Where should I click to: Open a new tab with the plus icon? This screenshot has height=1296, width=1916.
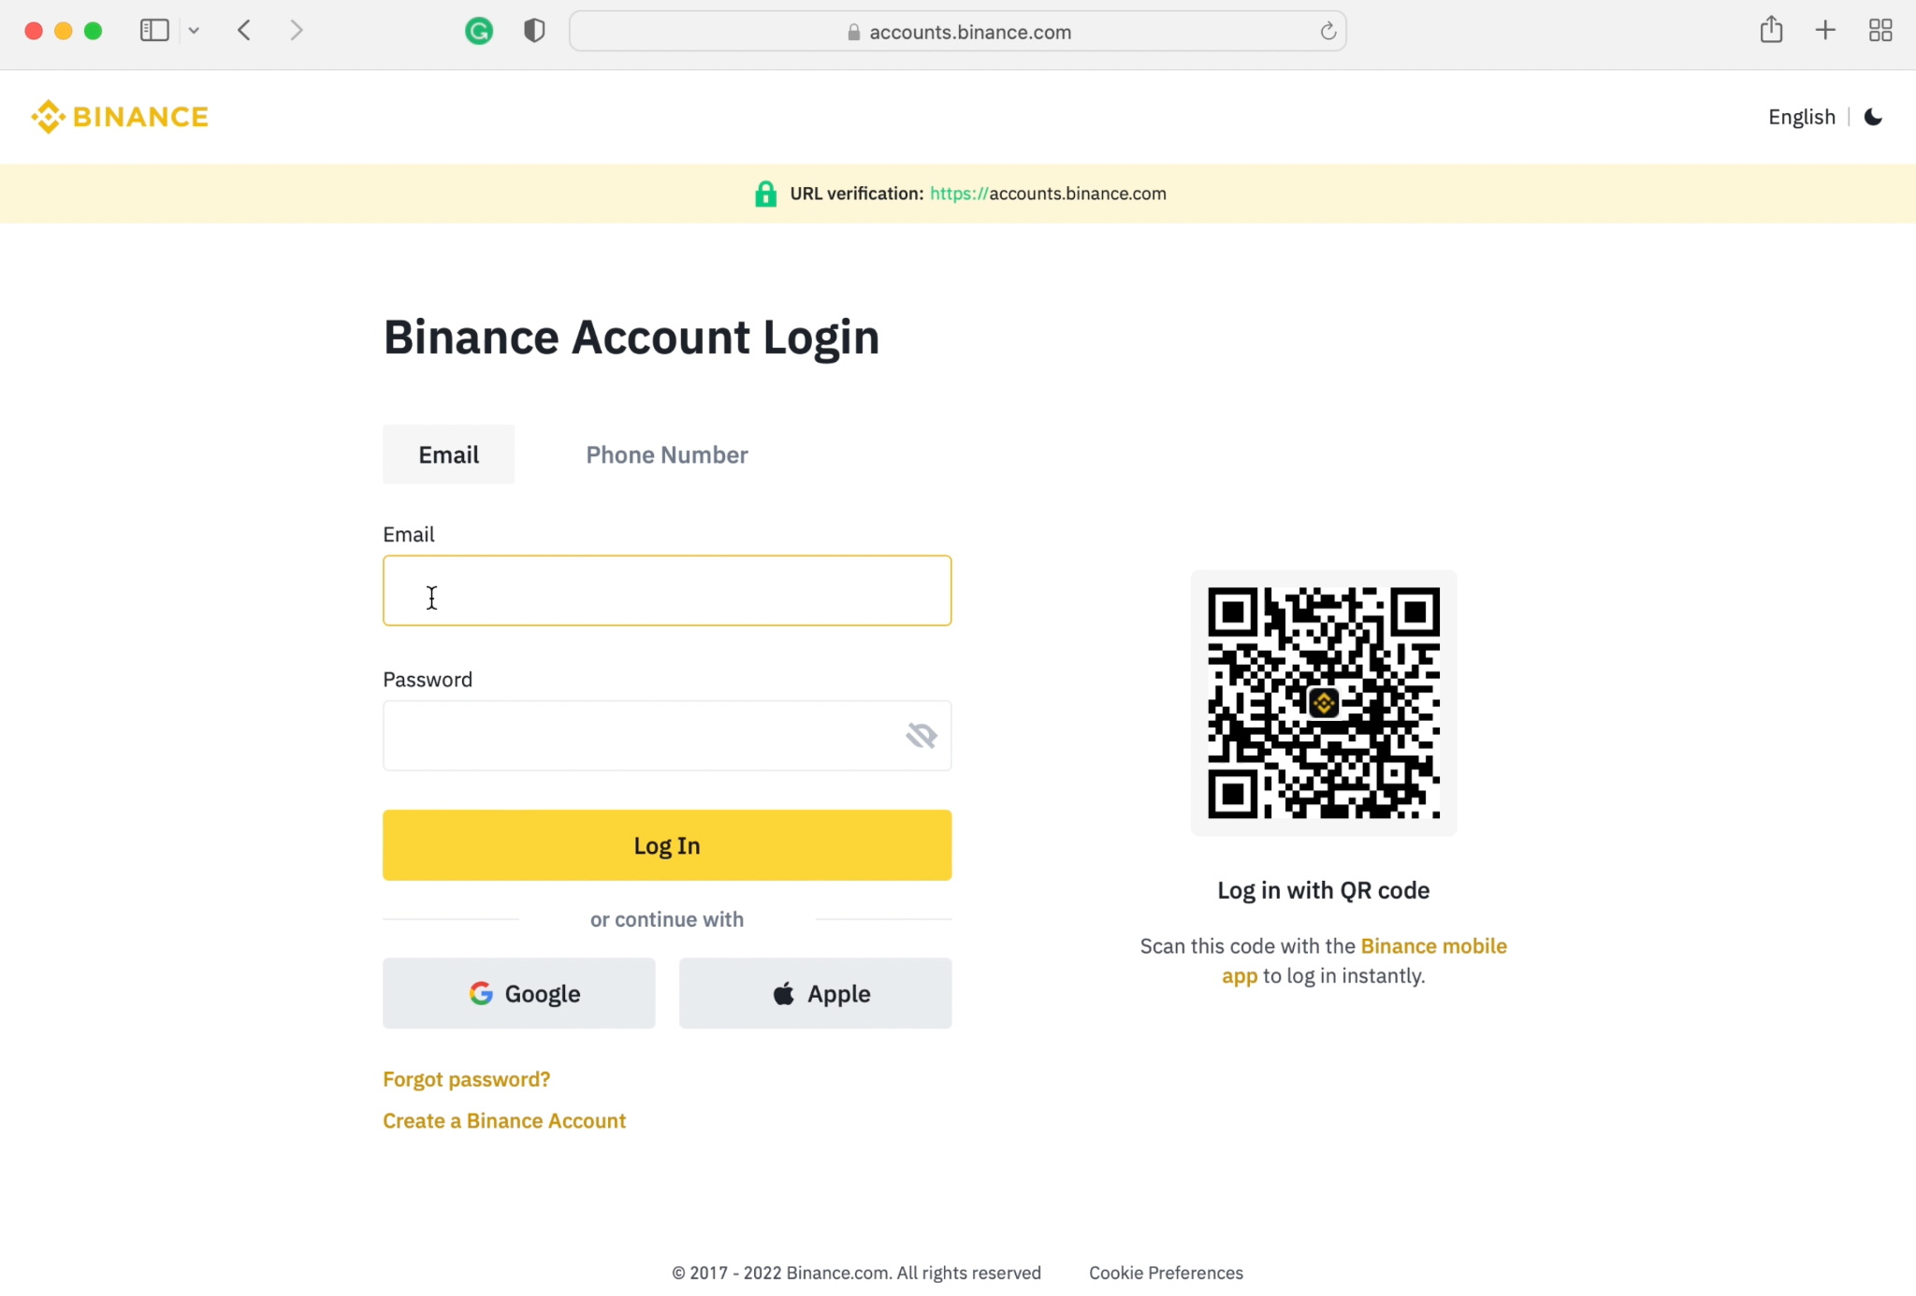1825,31
